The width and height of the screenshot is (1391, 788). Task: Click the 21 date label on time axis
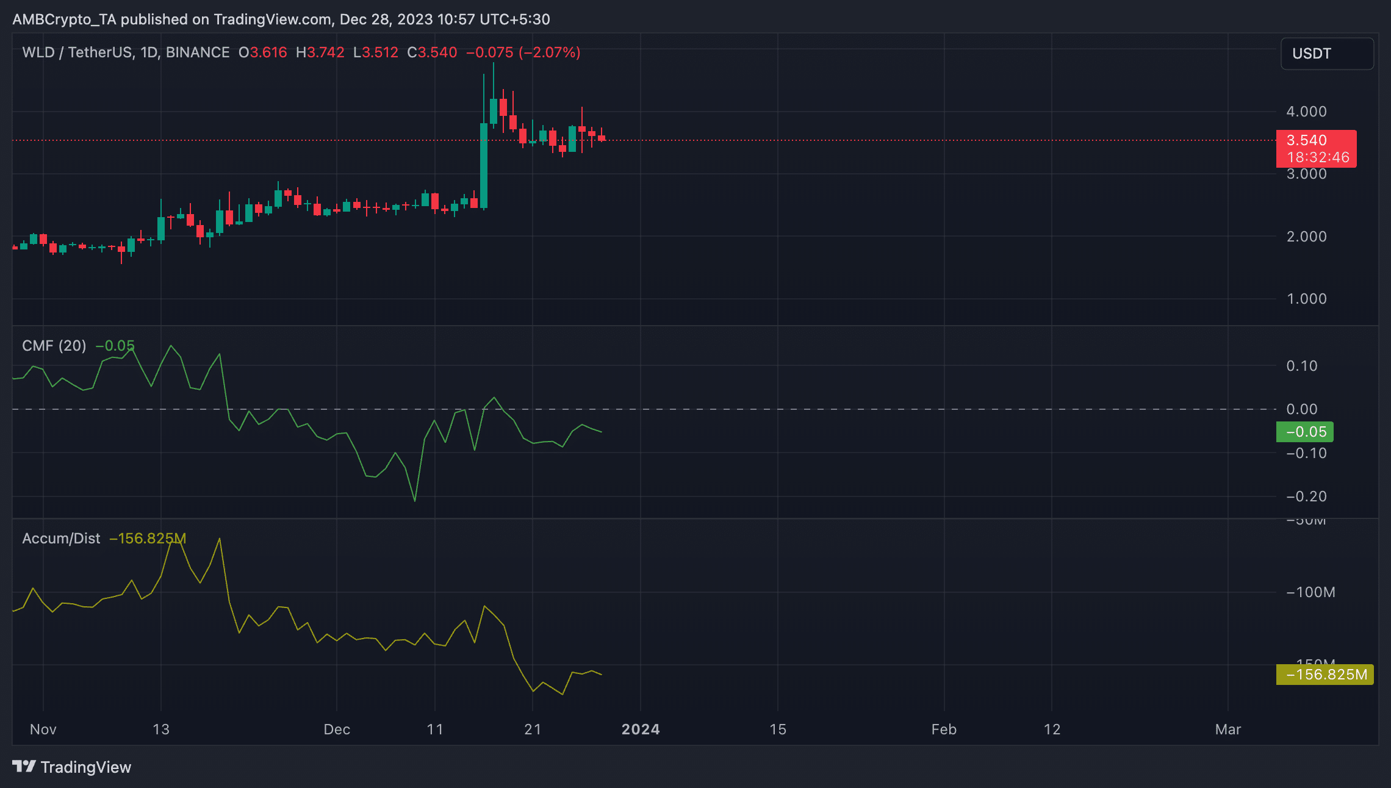[533, 729]
